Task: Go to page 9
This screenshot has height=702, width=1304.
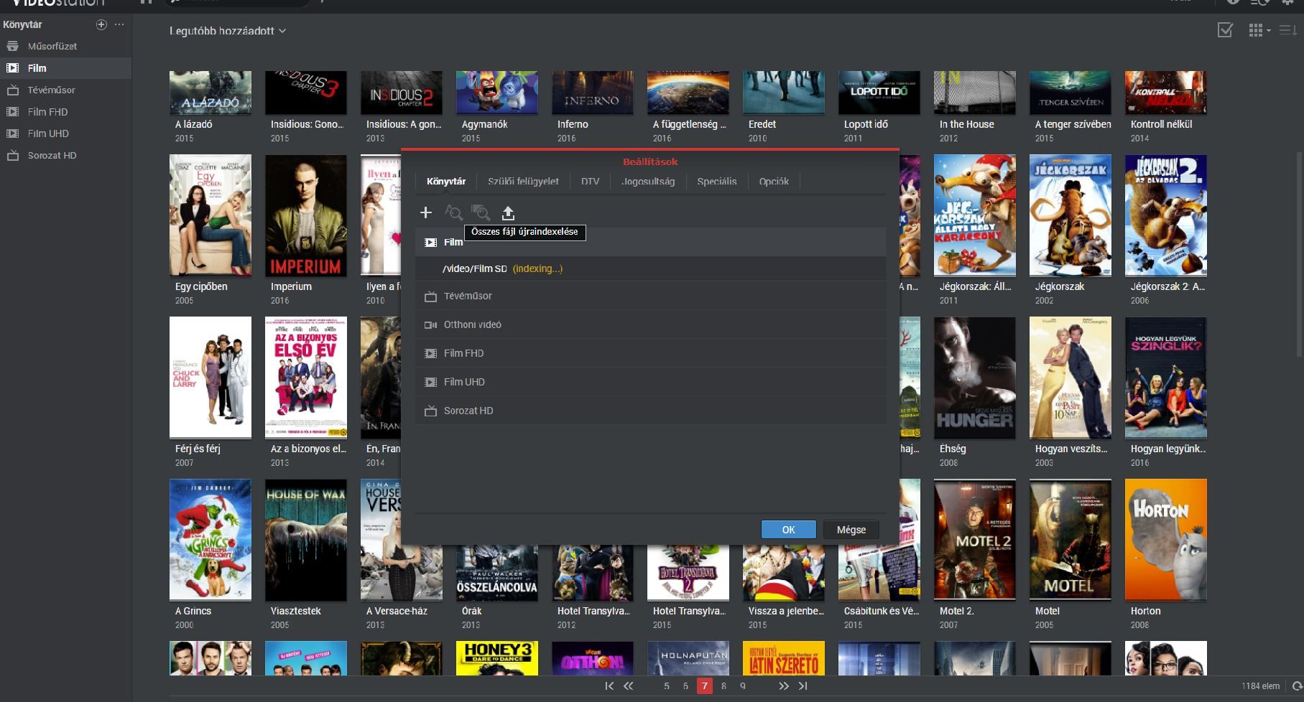Action: pyautogui.click(x=743, y=686)
